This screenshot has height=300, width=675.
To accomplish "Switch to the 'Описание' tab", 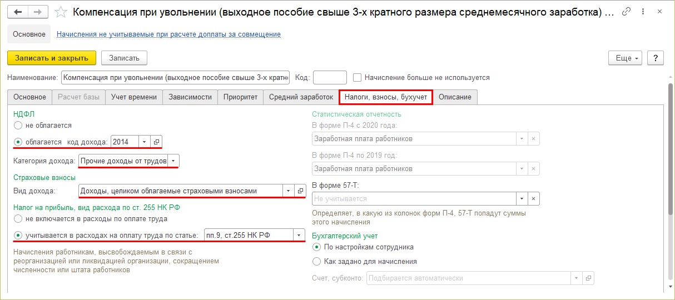I will 455,97.
